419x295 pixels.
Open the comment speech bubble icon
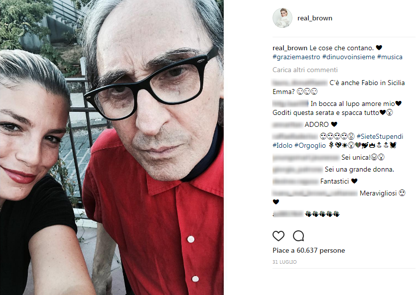[x=298, y=236]
